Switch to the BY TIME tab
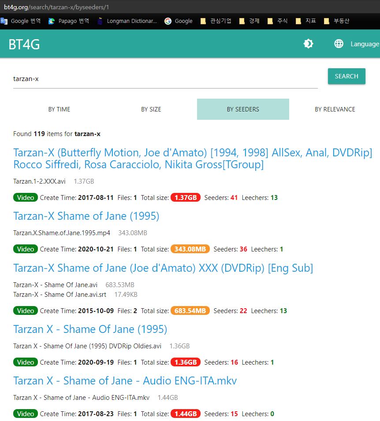Screen dimensions: 380x421 pyautogui.click(x=59, y=109)
